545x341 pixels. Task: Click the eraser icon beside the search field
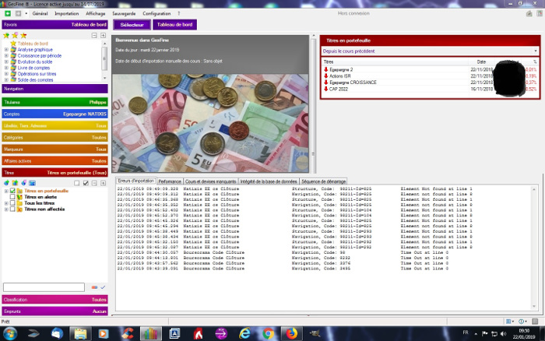click(x=93, y=287)
